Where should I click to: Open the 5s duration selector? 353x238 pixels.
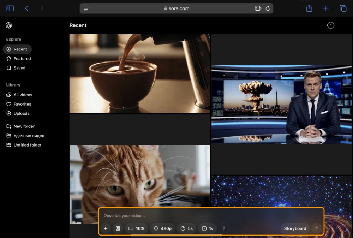[186, 228]
